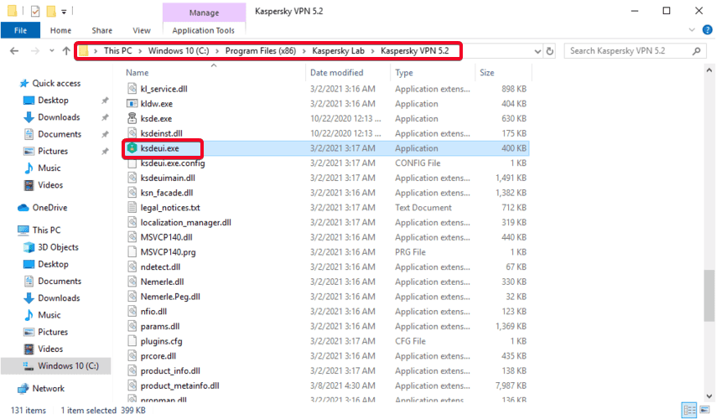Image resolution: width=716 pixels, height=419 pixels.
Task: Open pinned Desktop under Quick access
Action: [x=53, y=101]
